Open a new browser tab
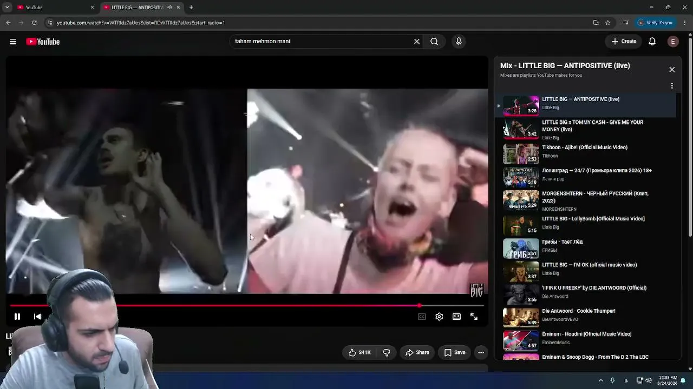 click(x=191, y=8)
